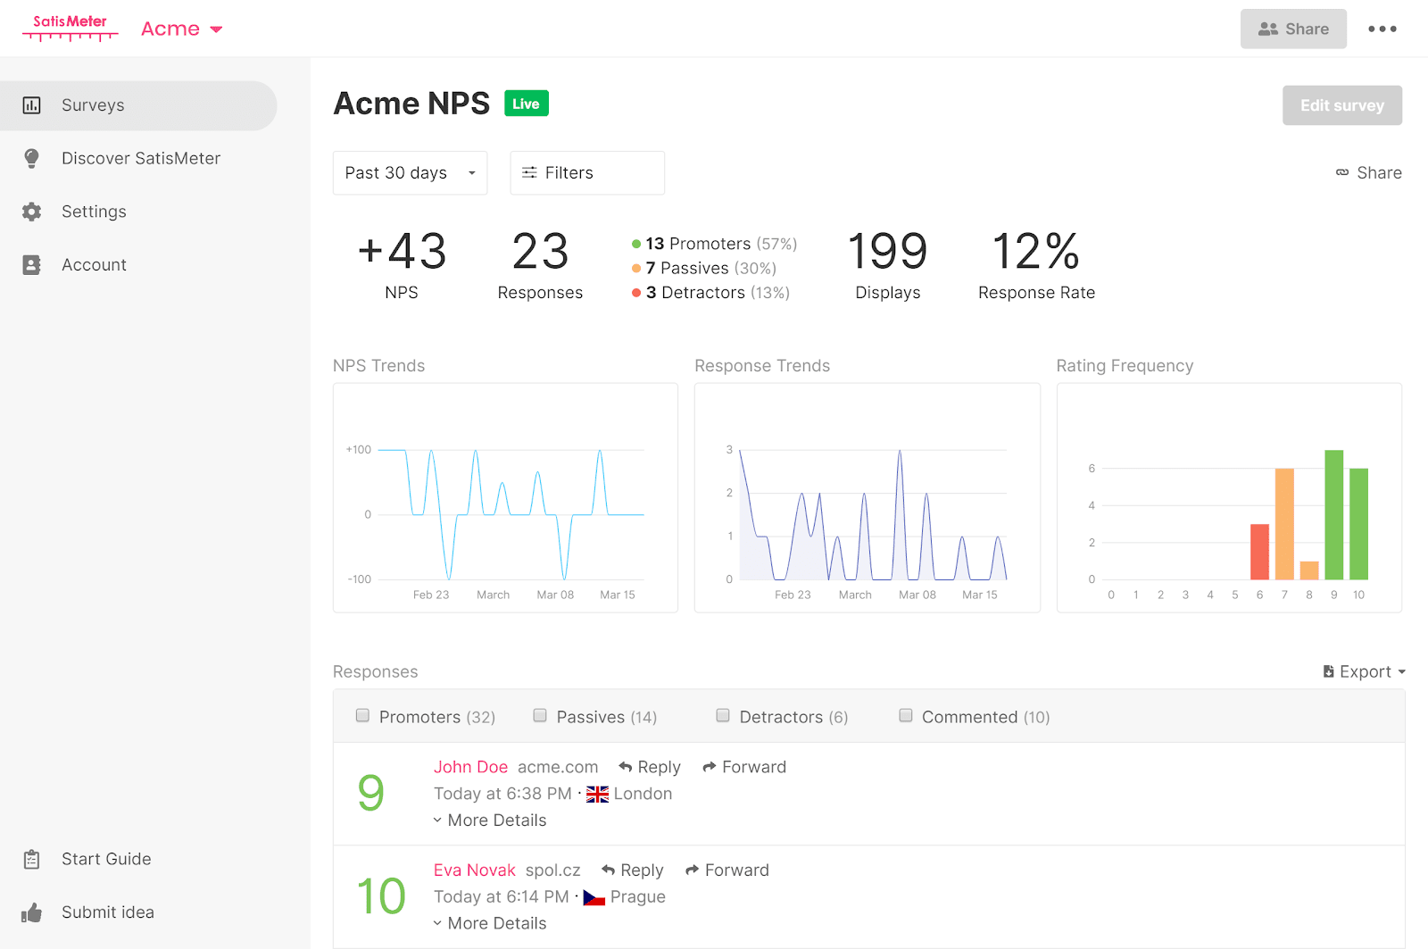Open the Past 30 days dropdown
The width and height of the screenshot is (1428, 949).
click(410, 172)
